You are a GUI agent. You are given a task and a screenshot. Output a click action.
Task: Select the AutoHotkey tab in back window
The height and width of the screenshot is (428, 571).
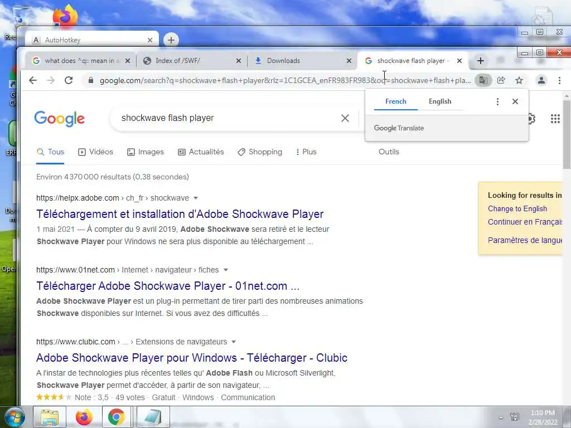pos(92,40)
